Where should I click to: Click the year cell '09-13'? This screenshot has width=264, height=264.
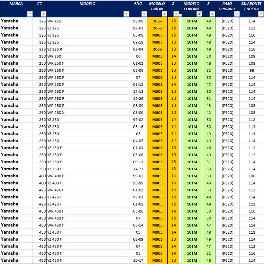click(x=138, y=162)
